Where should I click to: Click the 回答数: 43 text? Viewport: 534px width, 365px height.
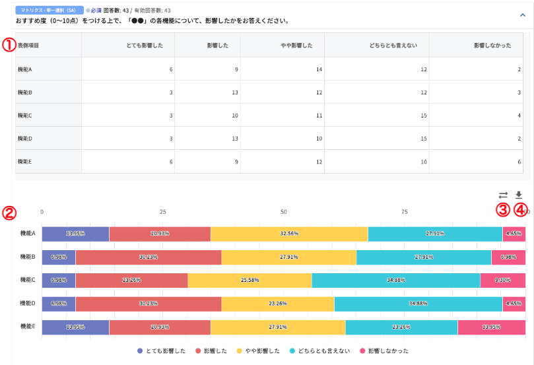(x=116, y=11)
